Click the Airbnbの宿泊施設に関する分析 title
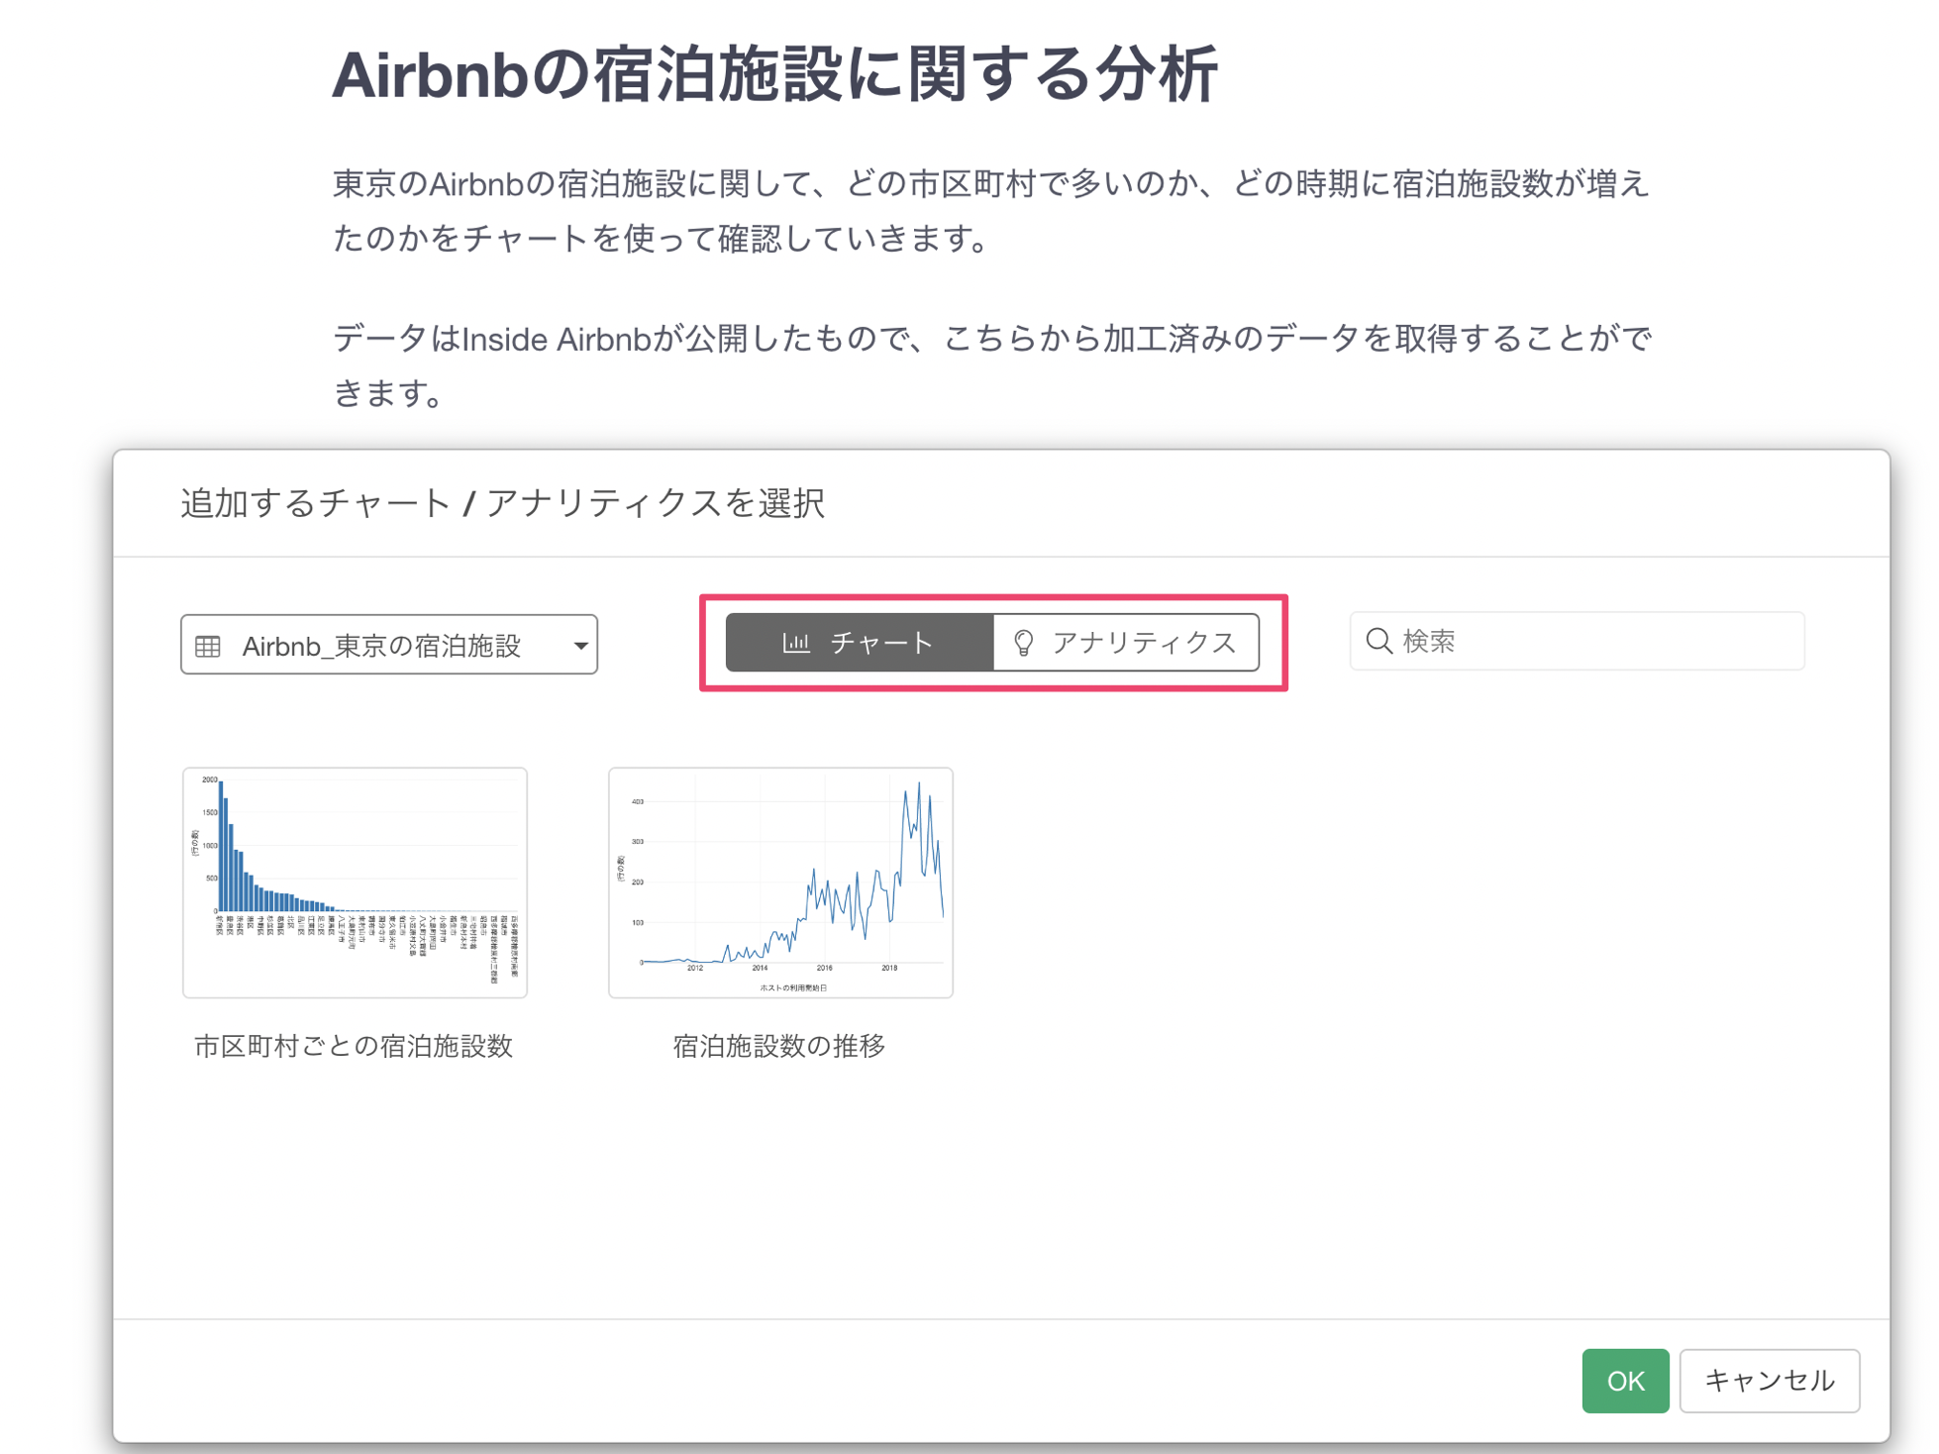This screenshot has width=1939, height=1454. [x=774, y=74]
